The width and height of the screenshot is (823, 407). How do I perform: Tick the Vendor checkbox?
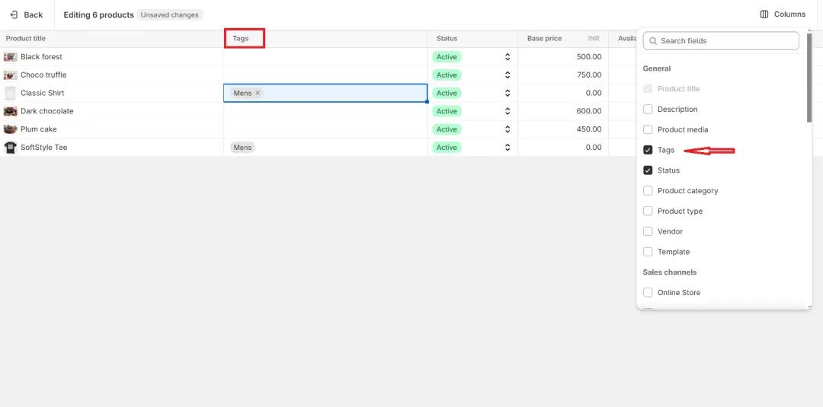[648, 231]
